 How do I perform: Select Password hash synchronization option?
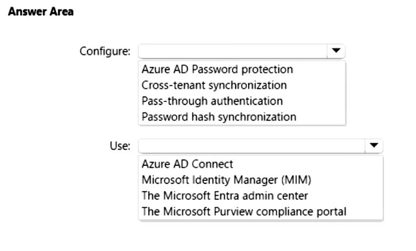point(219,117)
